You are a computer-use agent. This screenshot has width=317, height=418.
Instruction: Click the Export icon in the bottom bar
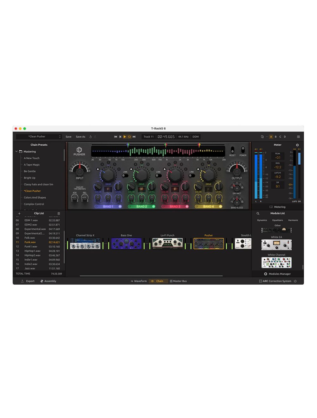pyautogui.click(x=23, y=281)
